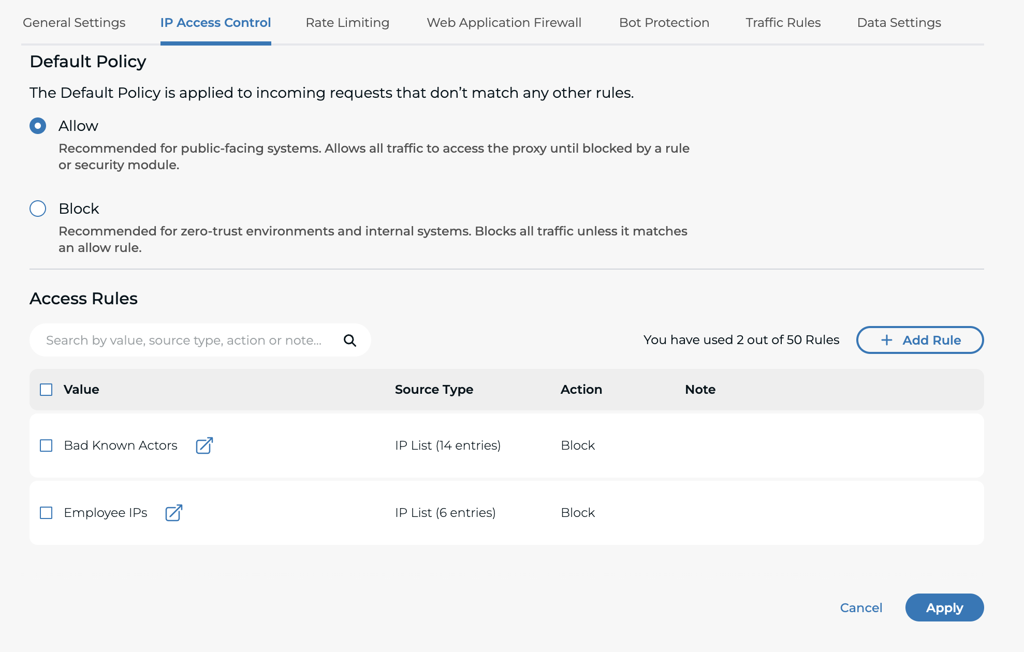This screenshot has height=652, width=1024.
Task: Click the Value column header
Action: [x=81, y=390]
